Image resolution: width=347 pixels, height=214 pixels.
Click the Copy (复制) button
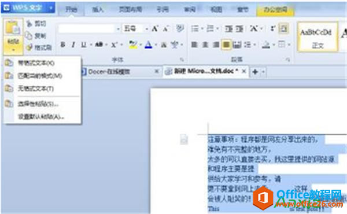[x=36, y=35]
